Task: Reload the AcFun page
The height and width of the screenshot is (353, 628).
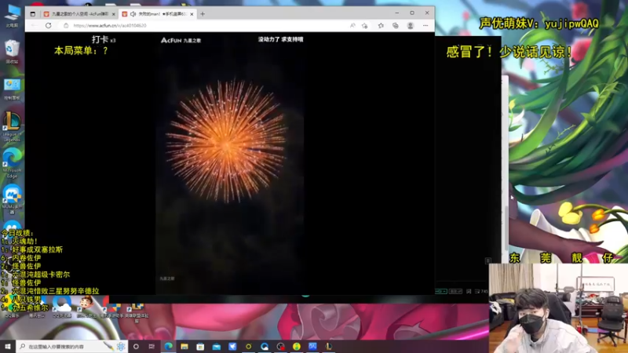Action: click(x=49, y=26)
